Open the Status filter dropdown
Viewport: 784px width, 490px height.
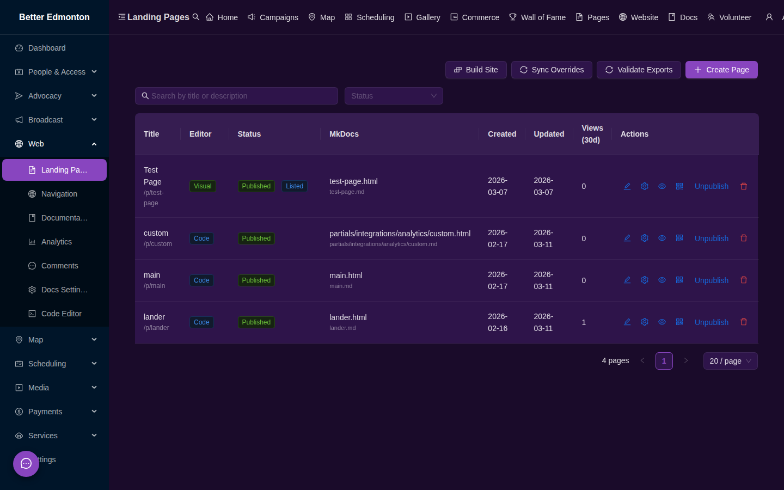click(x=394, y=96)
